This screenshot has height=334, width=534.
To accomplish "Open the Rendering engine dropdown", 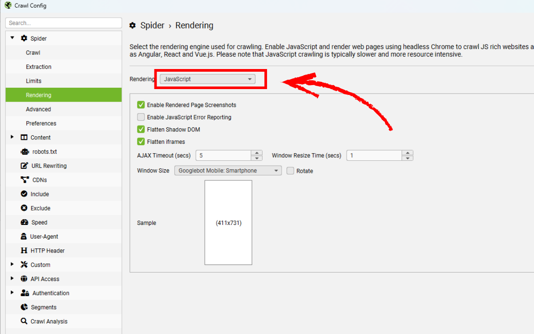I will pyautogui.click(x=207, y=79).
